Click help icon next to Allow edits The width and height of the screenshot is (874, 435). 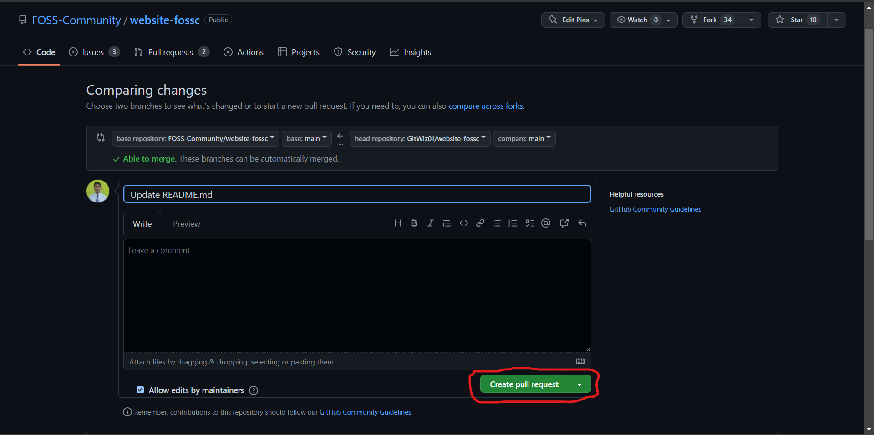pos(254,390)
